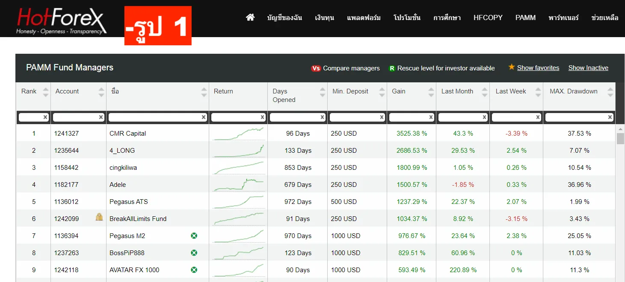Click the scrollbar up arrow of the table
Screen dimensions: 625x282
[620, 128]
